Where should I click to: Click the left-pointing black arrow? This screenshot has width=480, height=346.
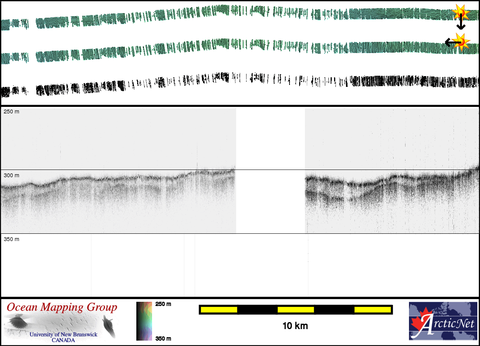450,42
